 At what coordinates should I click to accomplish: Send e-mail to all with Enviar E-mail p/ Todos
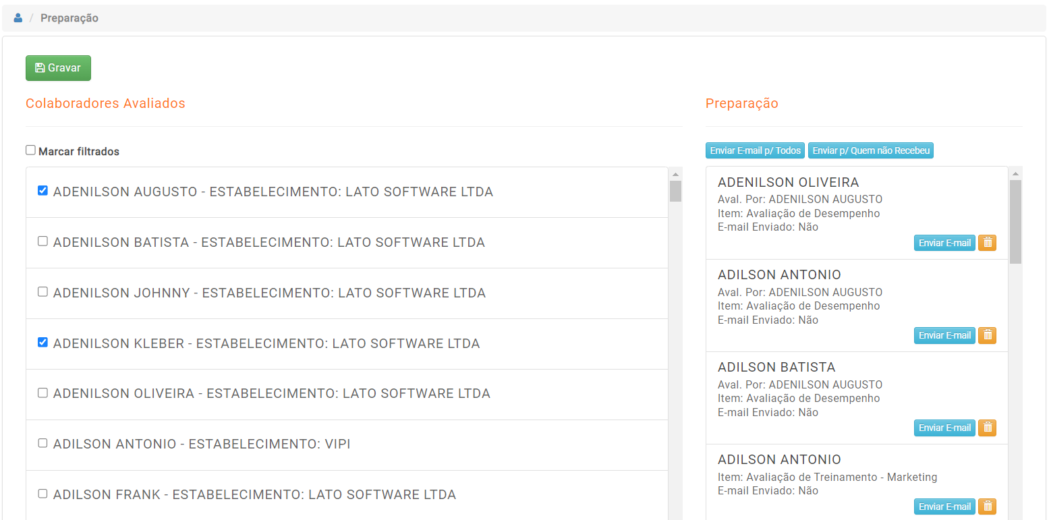click(x=756, y=150)
